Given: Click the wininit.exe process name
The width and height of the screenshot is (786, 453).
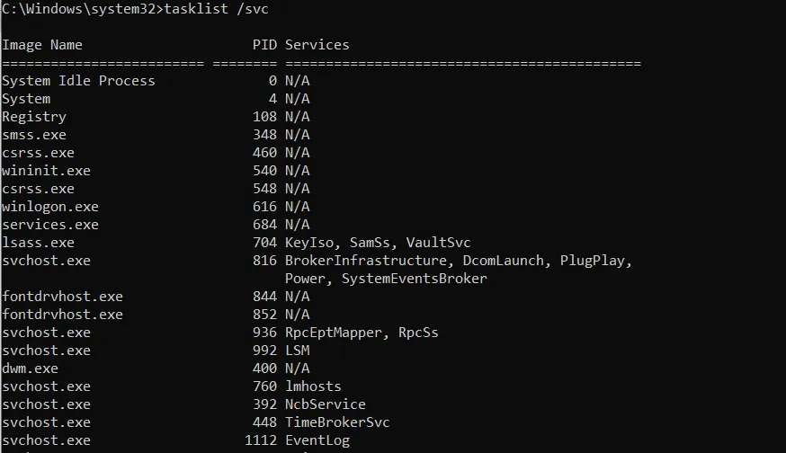Looking at the screenshot, I should point(46,171).
